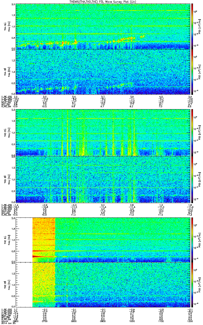Click the PSD color bar beside THE BL

(x=192, y=240)
